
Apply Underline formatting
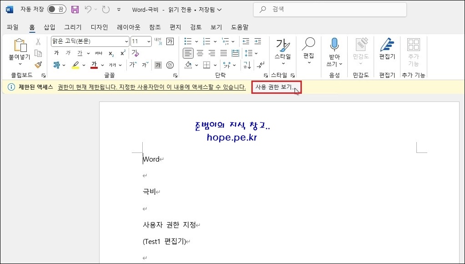coord(80,53)
